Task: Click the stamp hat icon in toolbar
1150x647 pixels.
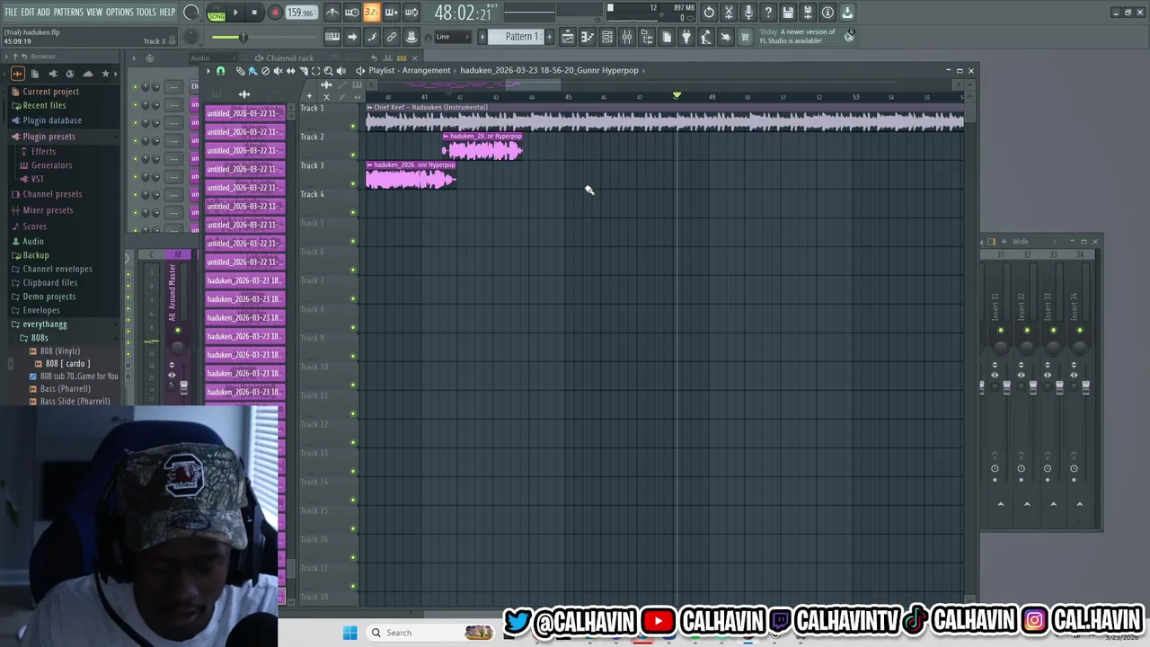Action: [411, 37]
